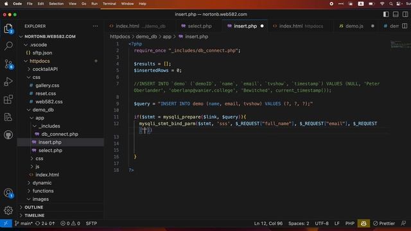Change end of line sequence LF

(x=337, y=223)
